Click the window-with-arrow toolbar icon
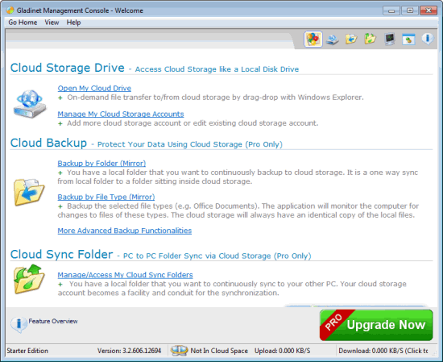443x362 pixels. tap(408, 40)
